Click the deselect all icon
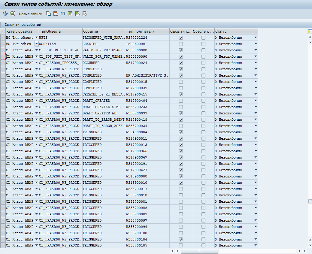312x254 pixels. point(85,14)
